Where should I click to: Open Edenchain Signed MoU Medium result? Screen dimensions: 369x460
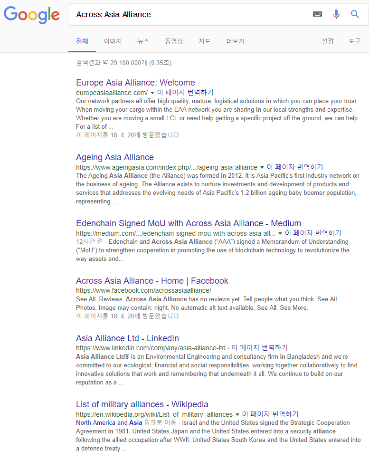[189, 223]
